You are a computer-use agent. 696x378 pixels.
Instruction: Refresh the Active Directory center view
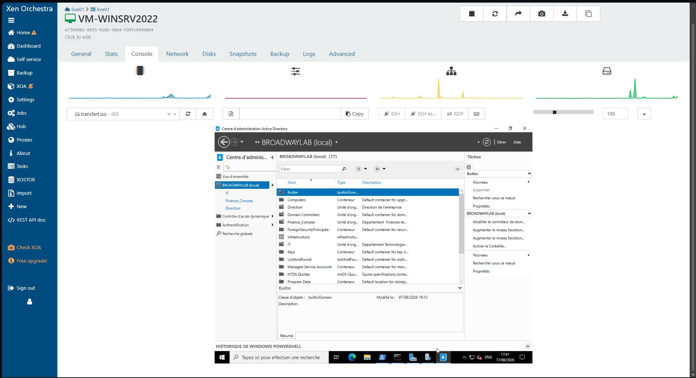[487, 142]
